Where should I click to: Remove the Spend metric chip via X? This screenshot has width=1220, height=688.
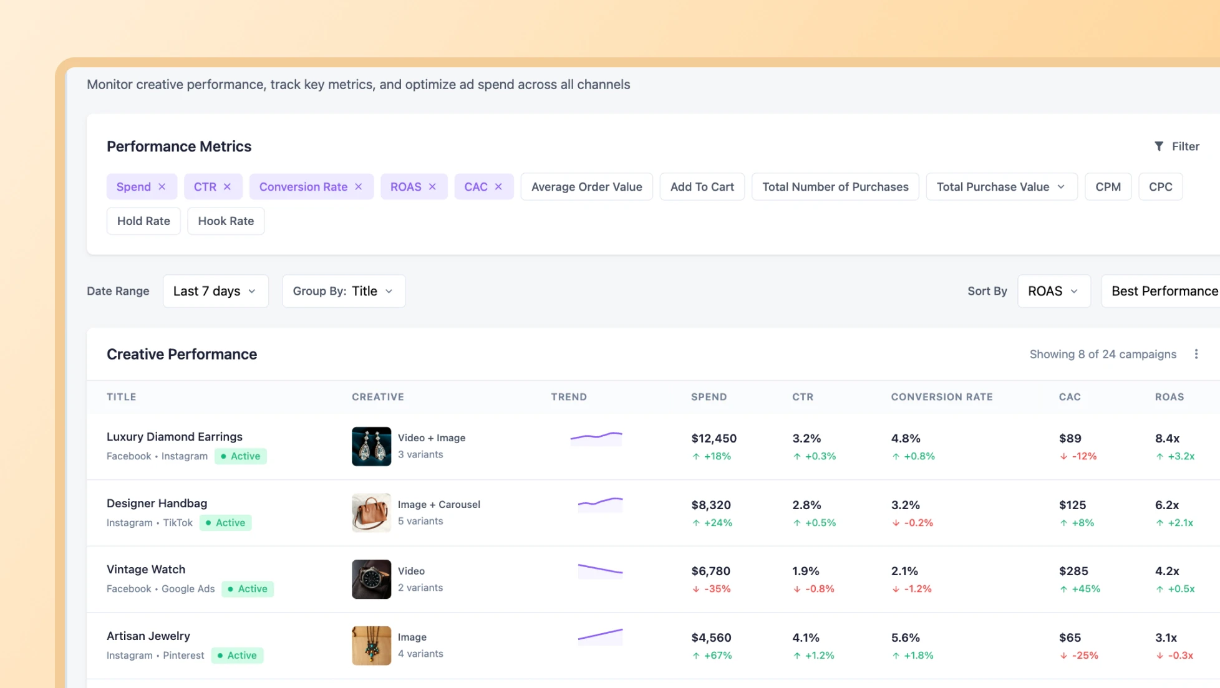tap(162, 187)
